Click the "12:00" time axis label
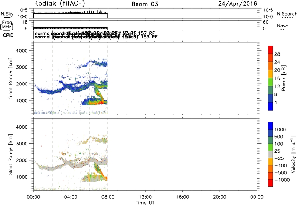Viewport: 297px width, 205px height. [x=145, y=197]
